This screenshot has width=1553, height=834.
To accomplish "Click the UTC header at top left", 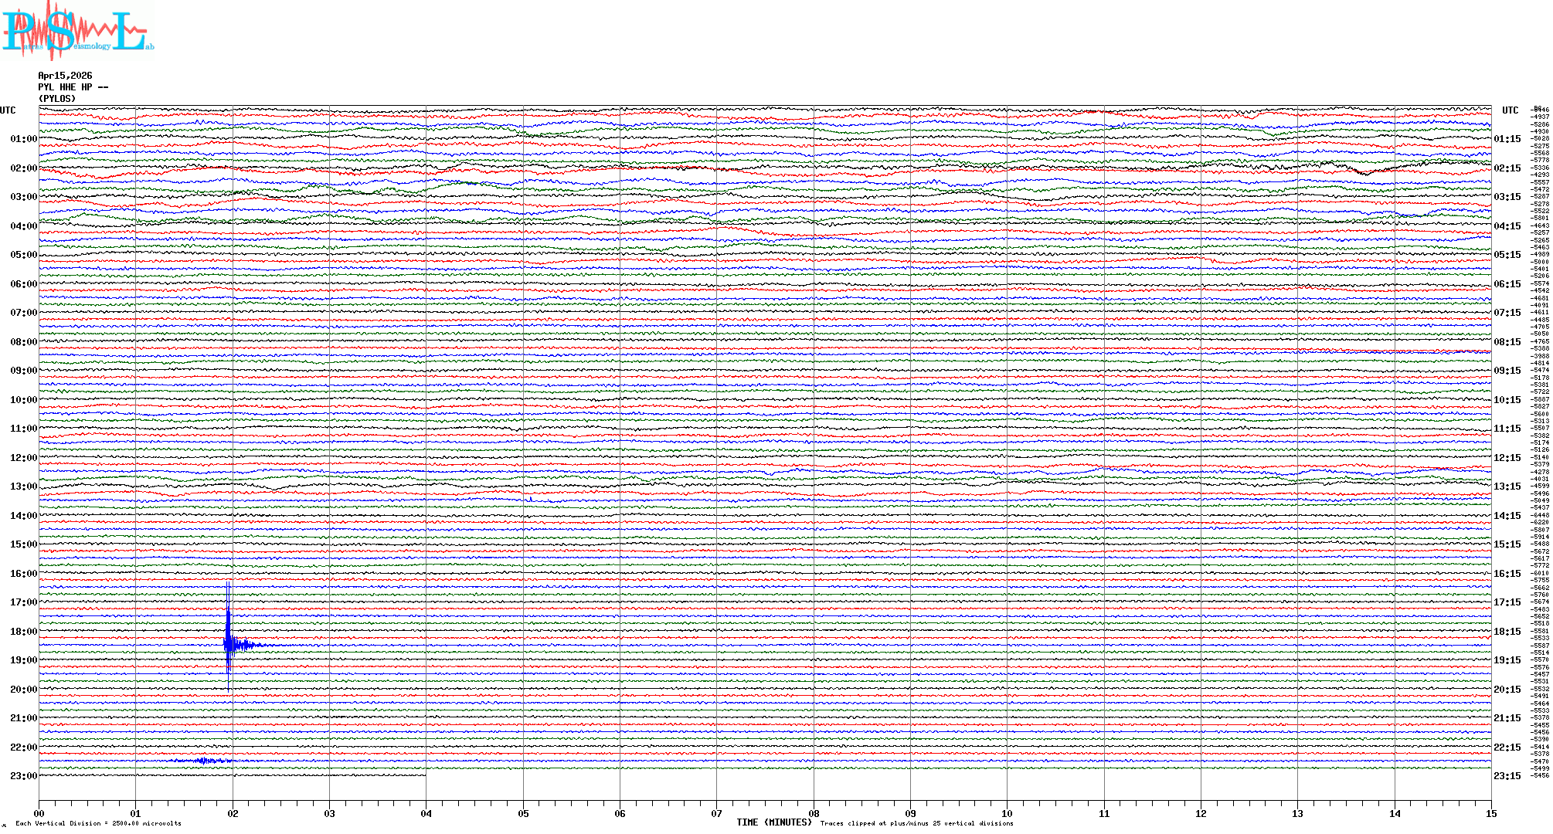I will point(8,110).
